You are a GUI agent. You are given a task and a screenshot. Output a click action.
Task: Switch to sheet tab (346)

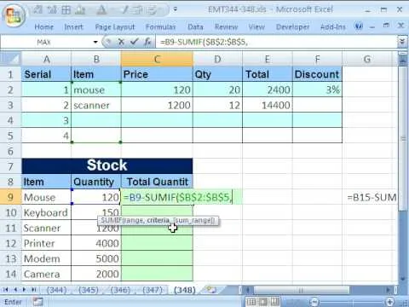(x=120, y=290)
